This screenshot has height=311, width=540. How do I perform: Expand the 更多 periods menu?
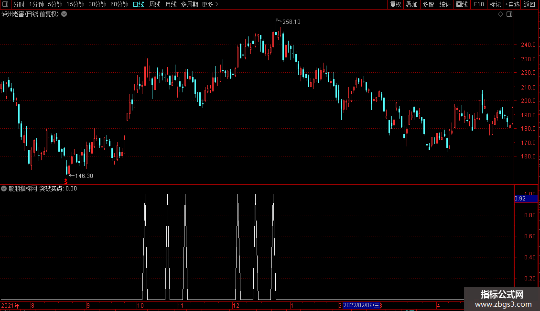[x=210, y=4]
